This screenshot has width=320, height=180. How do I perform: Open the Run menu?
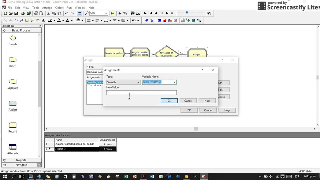[69, 8]
